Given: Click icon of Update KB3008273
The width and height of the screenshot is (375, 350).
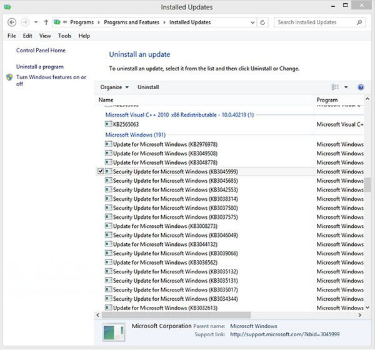Looking at the screenshot, I should [109, 226].
